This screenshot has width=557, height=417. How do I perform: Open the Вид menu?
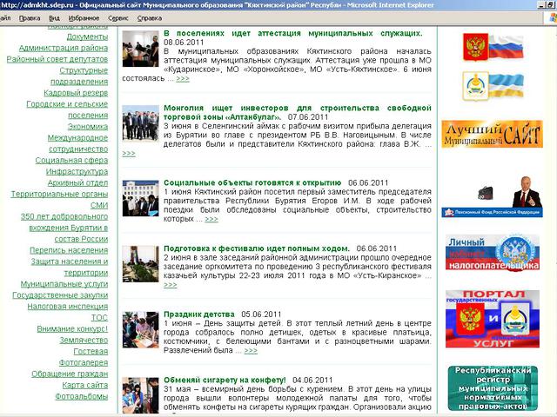tap(54, 18)
